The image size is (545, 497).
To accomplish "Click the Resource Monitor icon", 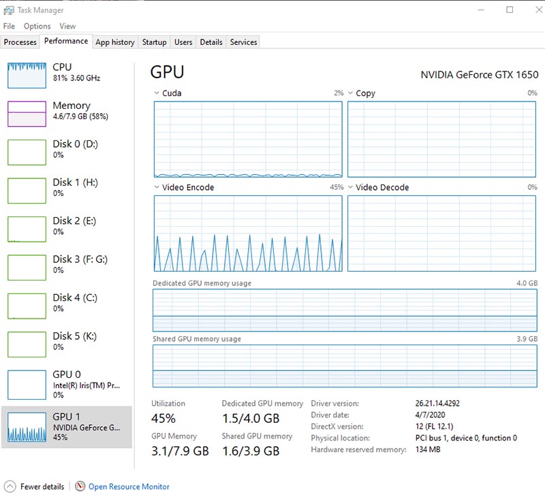I will (x=80, y=486).
